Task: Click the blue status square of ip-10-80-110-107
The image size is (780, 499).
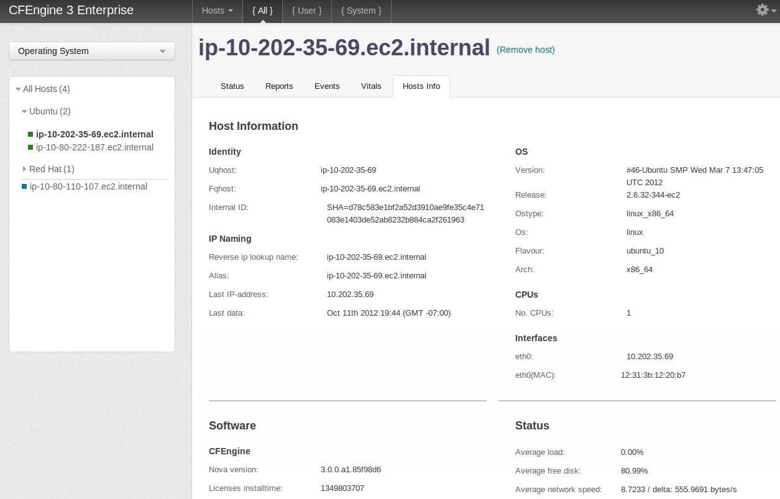Action: pos(24,186)
